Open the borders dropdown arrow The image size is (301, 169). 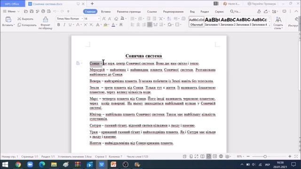[181, 24]
